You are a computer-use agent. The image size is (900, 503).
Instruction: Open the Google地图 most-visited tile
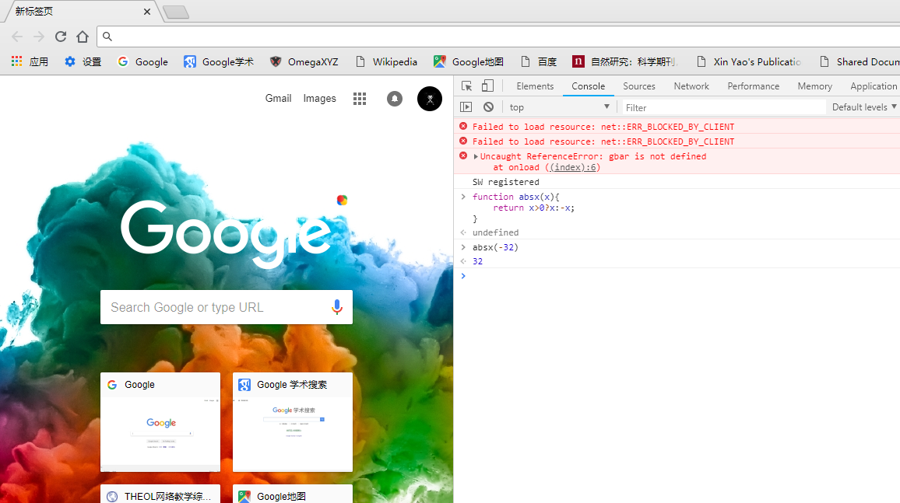pyautogui.click(x=293, y=494)
